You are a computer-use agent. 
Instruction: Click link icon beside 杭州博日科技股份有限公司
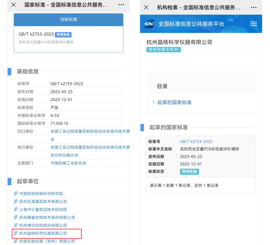point(16,225)
